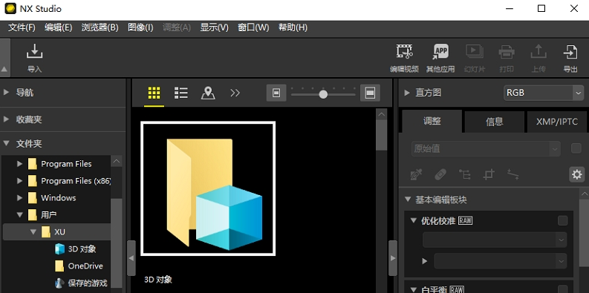Collapse the right panel with side arrow
The width and height of the screenshot is (589, 293).
coord(392,258)
